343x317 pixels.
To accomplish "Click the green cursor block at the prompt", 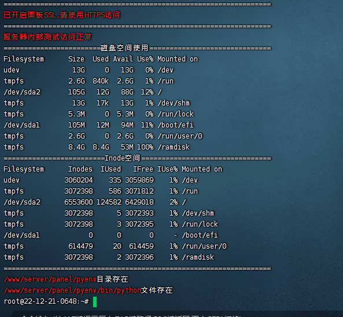I will pos(95,302).
